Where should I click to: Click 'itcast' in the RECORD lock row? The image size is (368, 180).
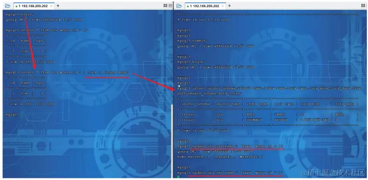pos(188,120)
